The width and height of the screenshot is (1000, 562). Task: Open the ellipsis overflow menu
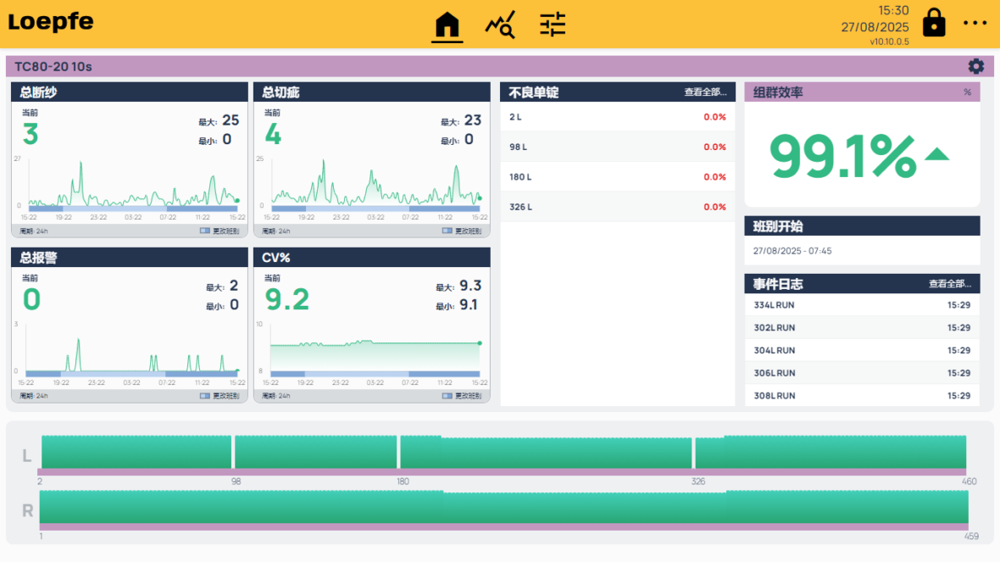tap(975, 23)
